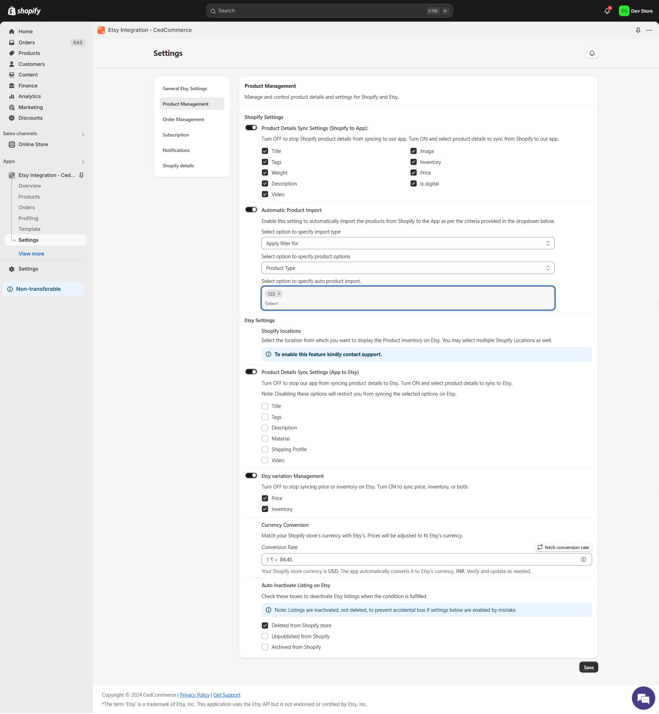Click the Content icon

[12, 75]
